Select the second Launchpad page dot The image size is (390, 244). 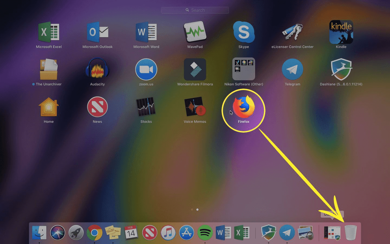click(x=197, y=210)
